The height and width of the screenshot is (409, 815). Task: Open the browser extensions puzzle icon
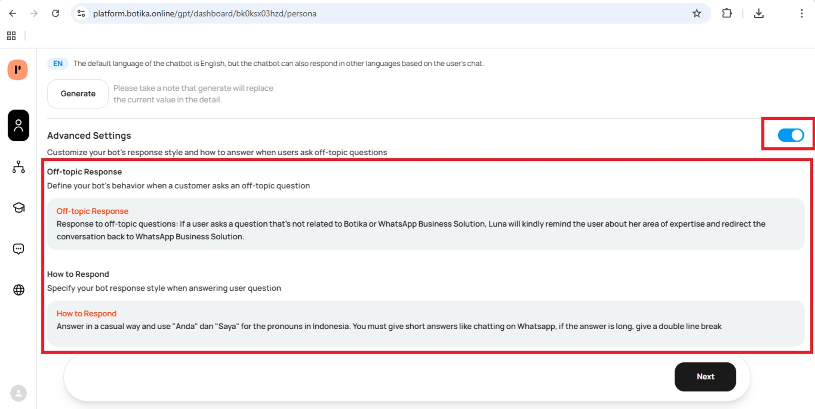pos(727,14)
